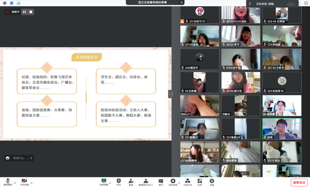310x188 pixels.
Task: Open share screen options arrow
Action: click(x=110, y=183)
